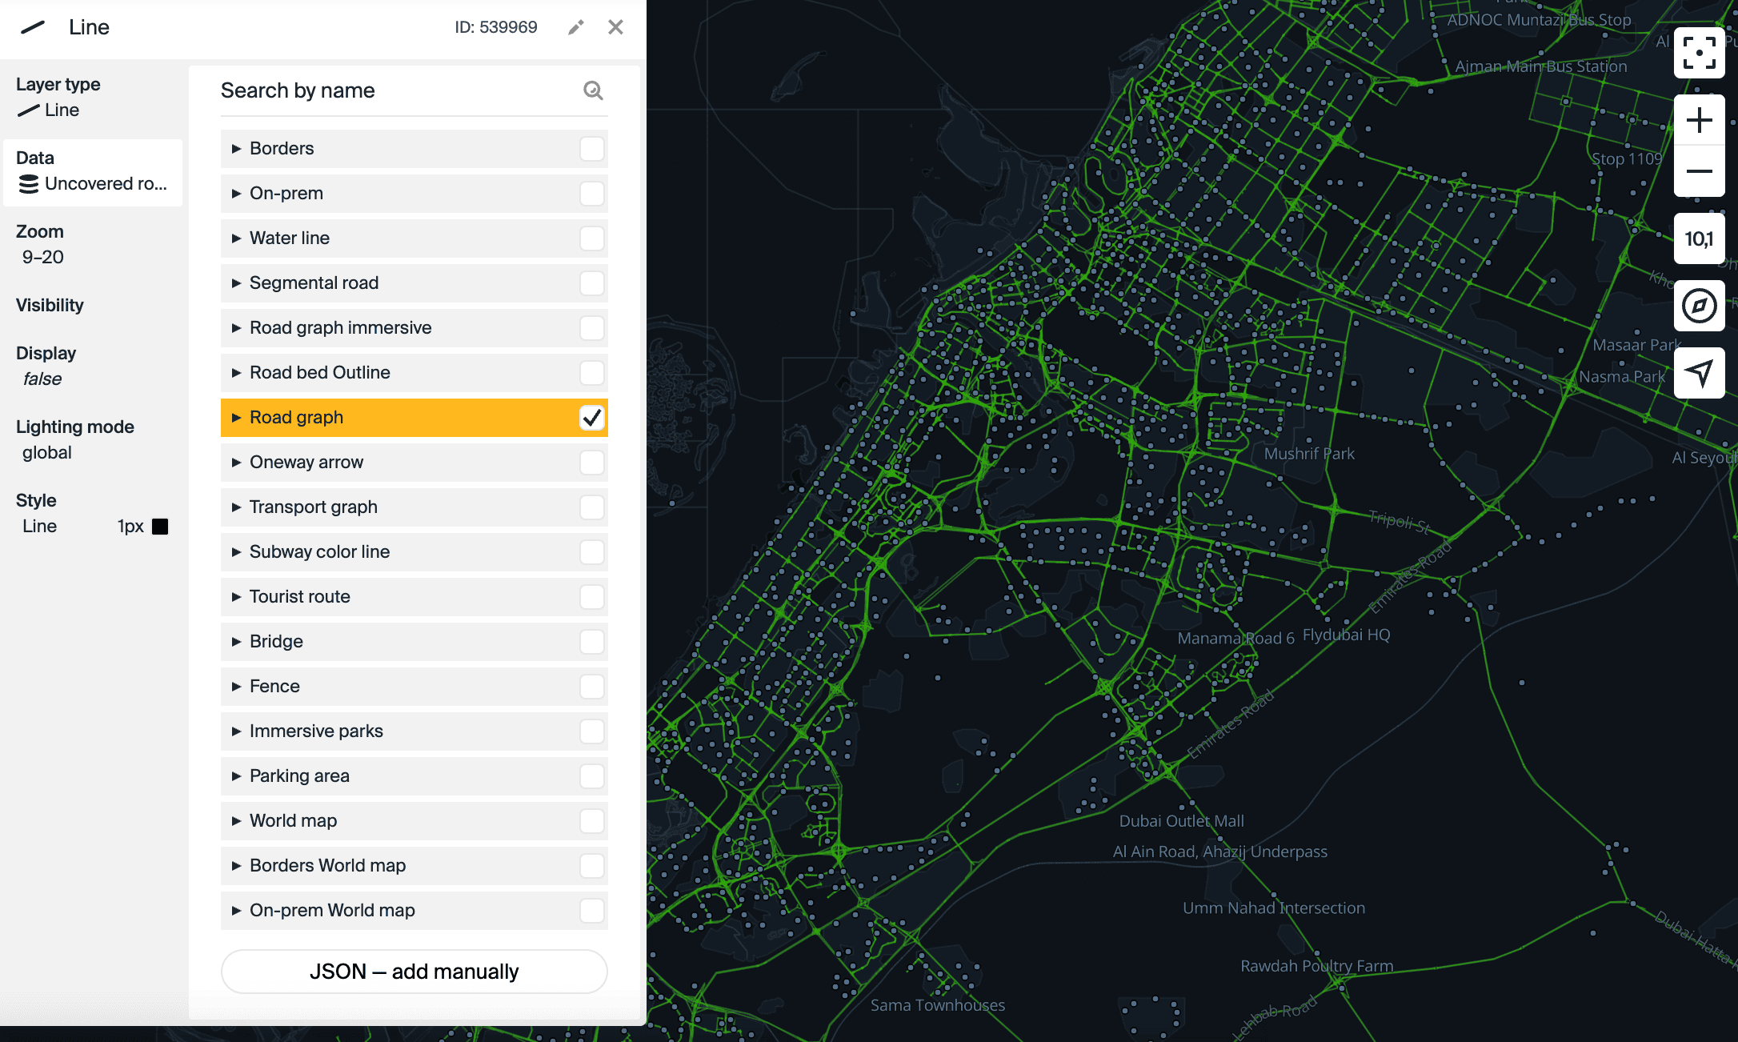Screen dimensions: 1738x1042
Task: Click the geolocation arrow icon
Action: coord(1699,372)
